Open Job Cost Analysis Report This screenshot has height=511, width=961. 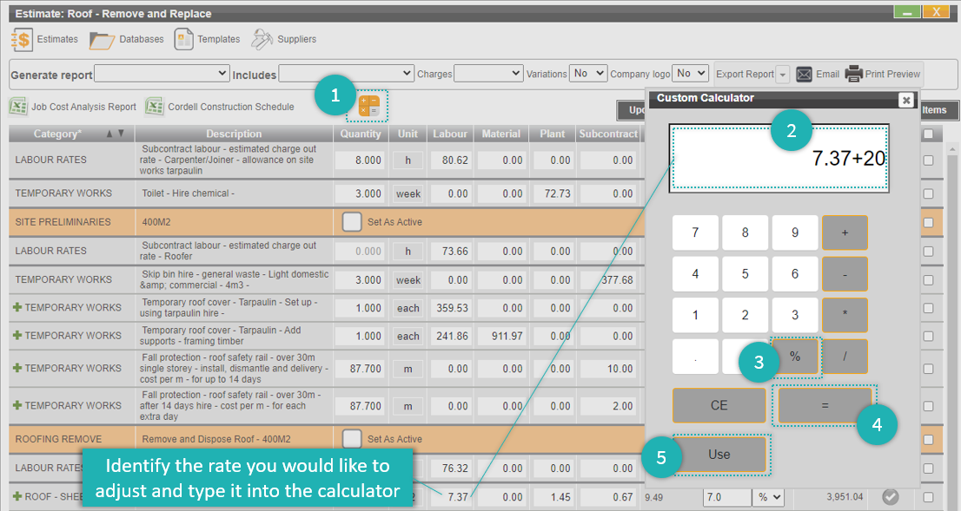click(73, 107)
